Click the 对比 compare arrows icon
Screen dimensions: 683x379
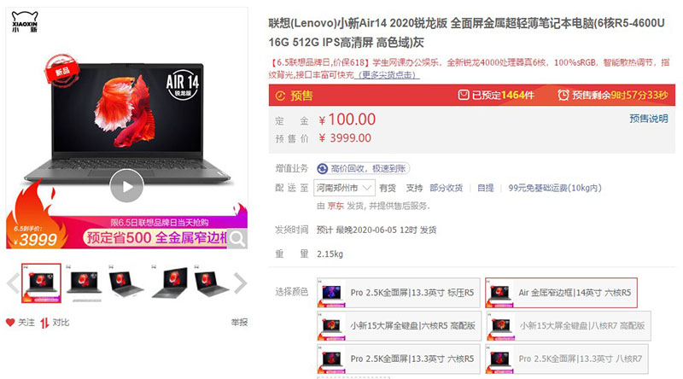point(44,323)
